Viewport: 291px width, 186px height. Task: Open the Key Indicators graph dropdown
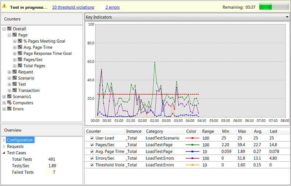[287, 17]
